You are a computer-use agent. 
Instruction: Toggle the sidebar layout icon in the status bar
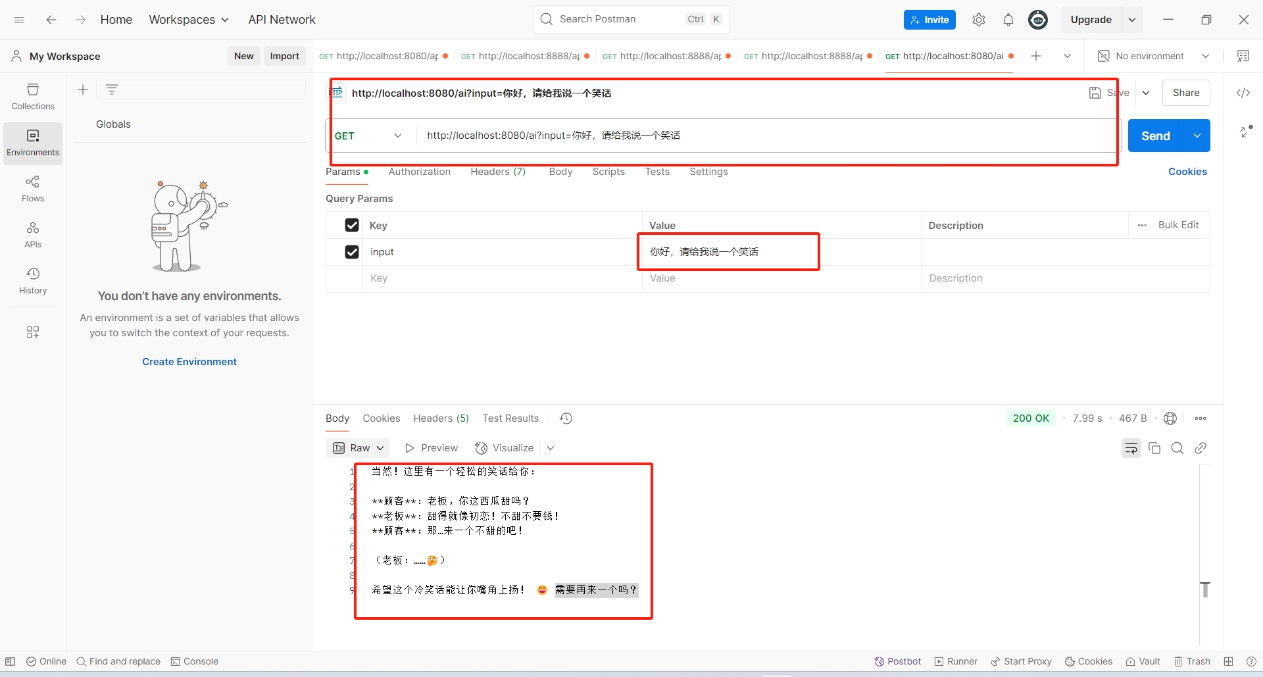point(11,661)
